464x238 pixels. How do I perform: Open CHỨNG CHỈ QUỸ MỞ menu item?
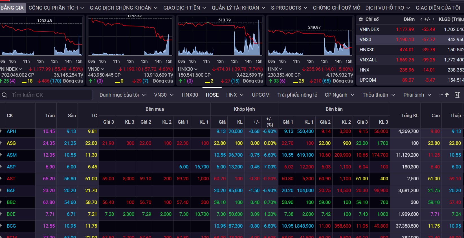(x=337, y=8)
